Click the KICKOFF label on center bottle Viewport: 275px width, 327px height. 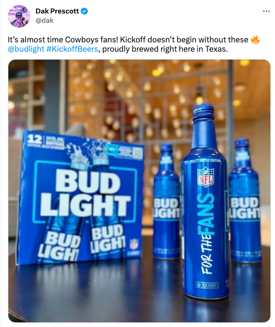coord(207,285)
